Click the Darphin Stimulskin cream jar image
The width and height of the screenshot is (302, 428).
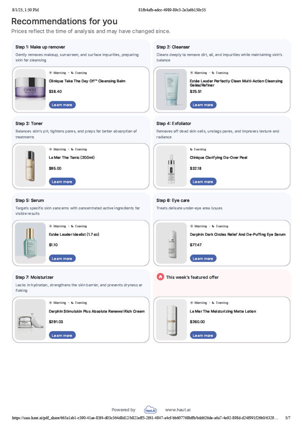coord(30,320)
